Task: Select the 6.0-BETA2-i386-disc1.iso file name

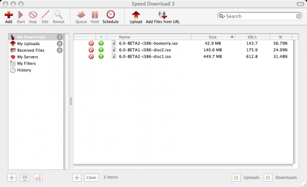Action: [145, 57]
